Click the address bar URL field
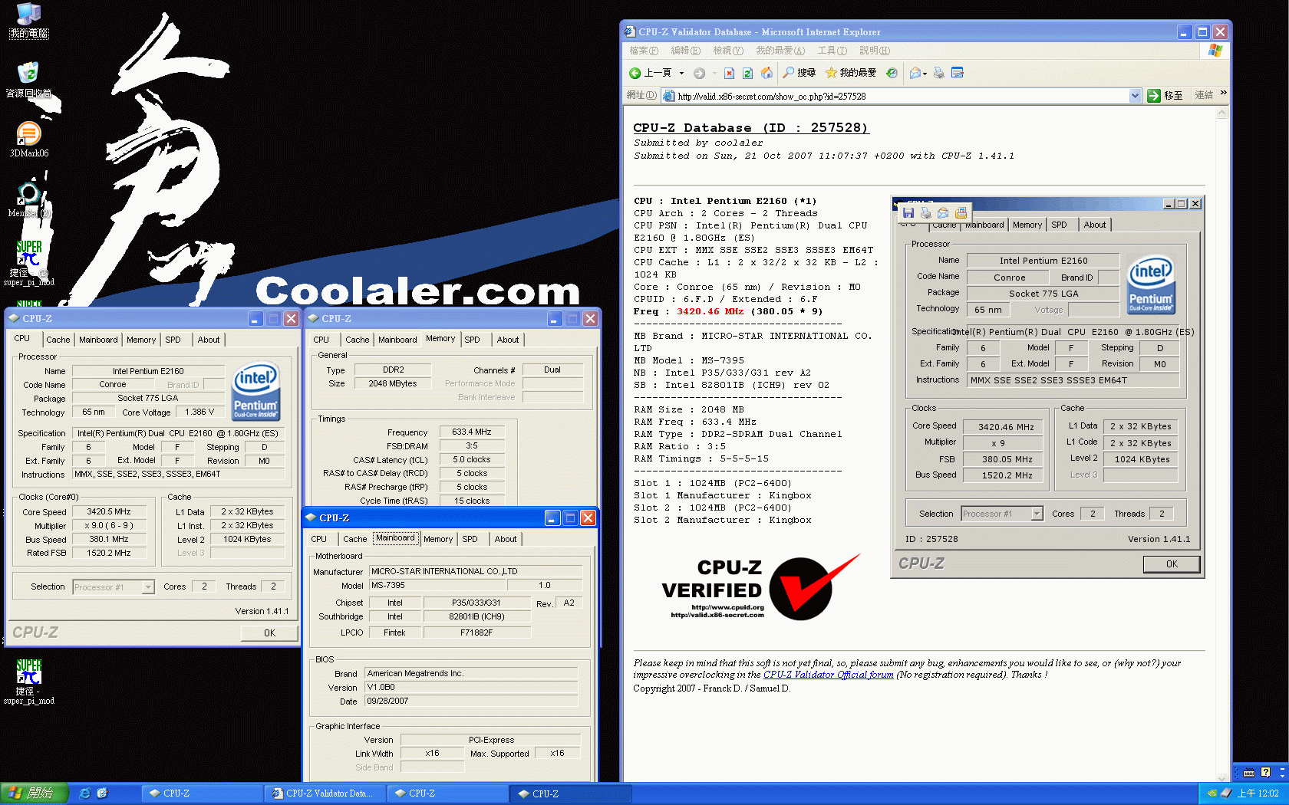 point(902,96)
